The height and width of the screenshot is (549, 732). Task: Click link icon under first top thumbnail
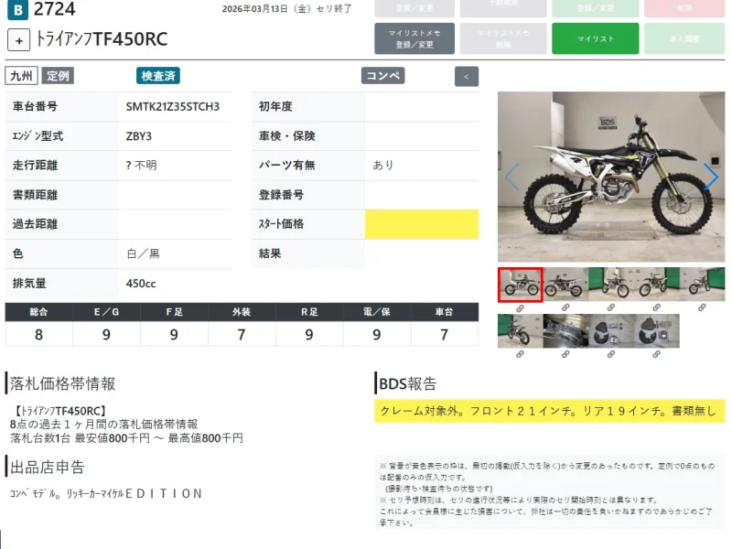coord(520,308)
